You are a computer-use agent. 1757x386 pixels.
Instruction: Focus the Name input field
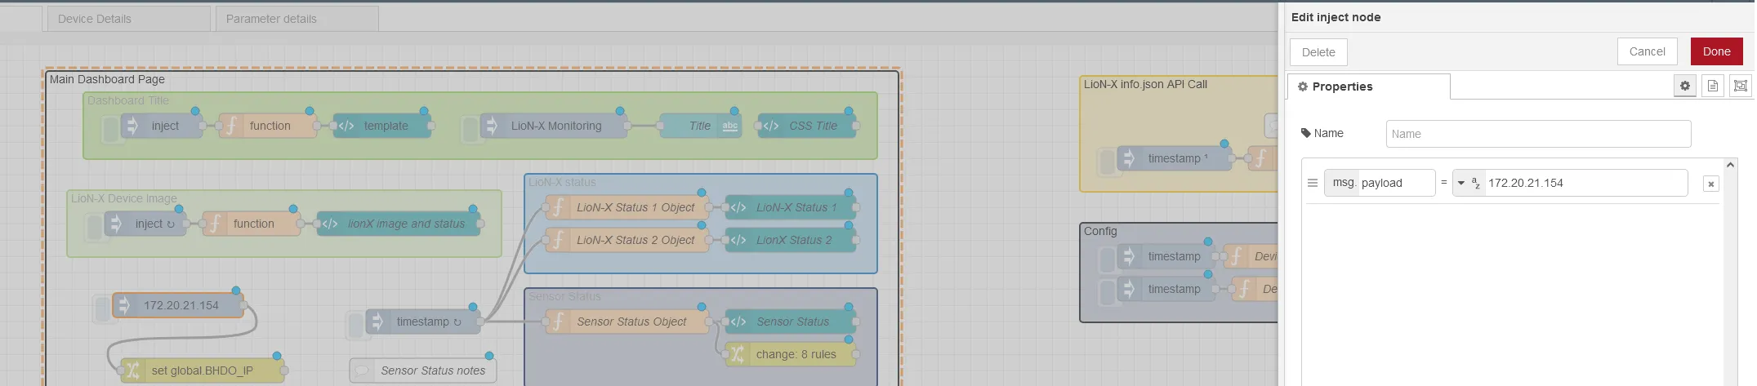[1538, 134]
